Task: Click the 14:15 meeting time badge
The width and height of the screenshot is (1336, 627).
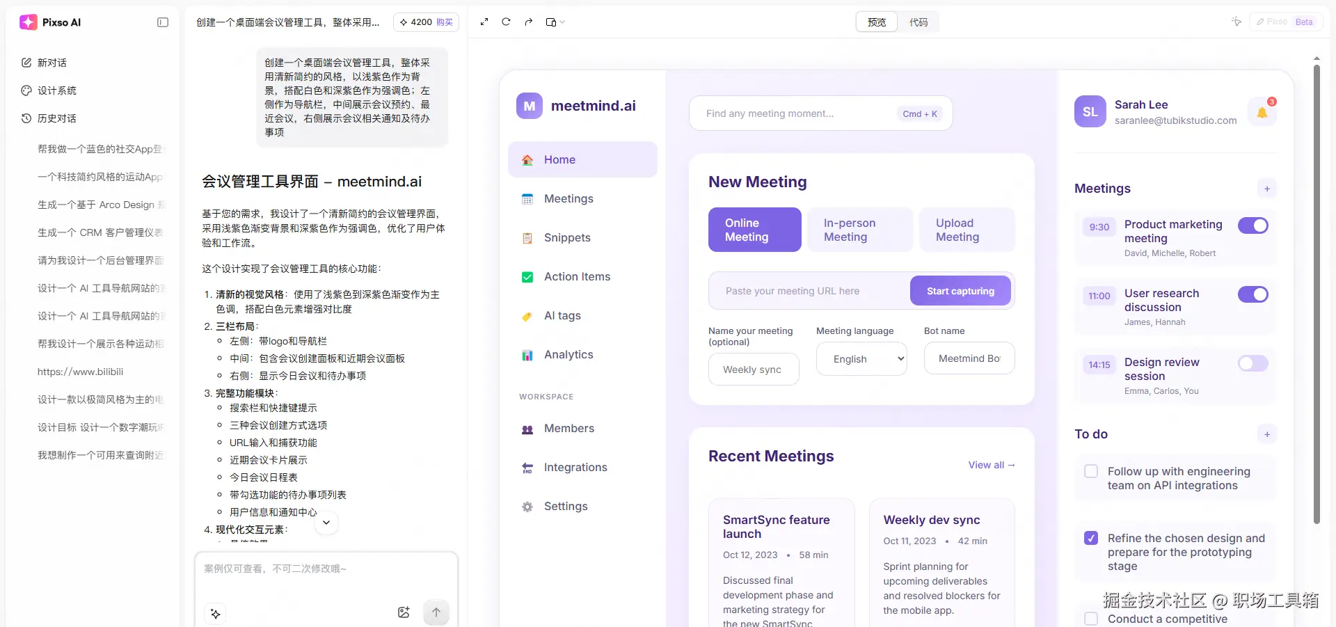Action: click(x=1099, y=365)
